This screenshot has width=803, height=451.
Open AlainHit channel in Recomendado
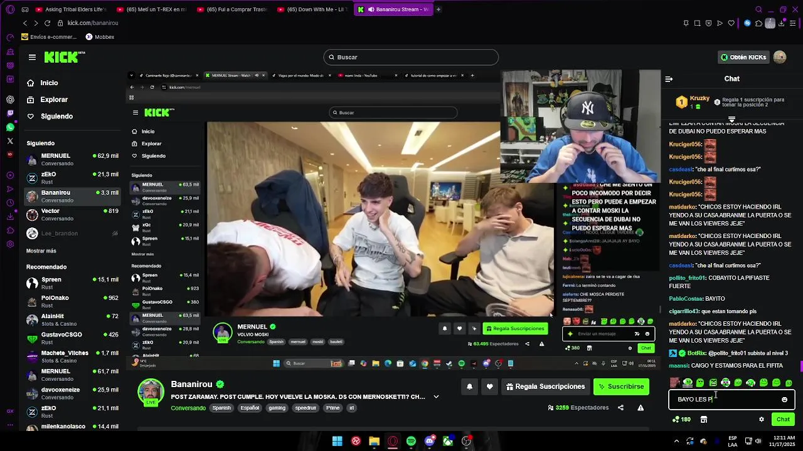coord(72,320)
